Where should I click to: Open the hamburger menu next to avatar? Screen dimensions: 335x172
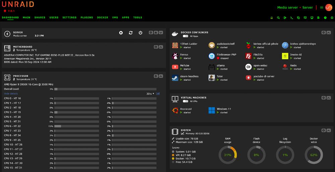click(x=322, y=7)
